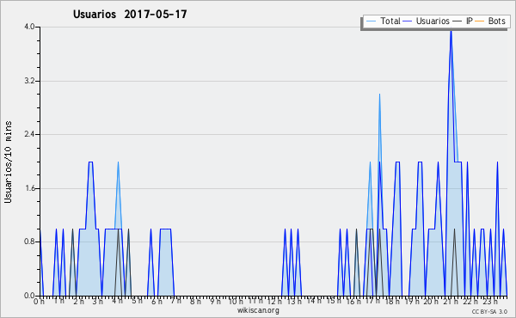Click the 3.2 y-axis label

click(29, 81)
